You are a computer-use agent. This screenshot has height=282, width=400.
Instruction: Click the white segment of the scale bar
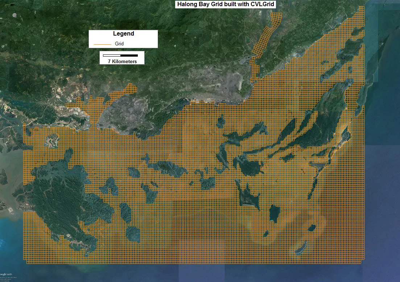pos(112,56)
